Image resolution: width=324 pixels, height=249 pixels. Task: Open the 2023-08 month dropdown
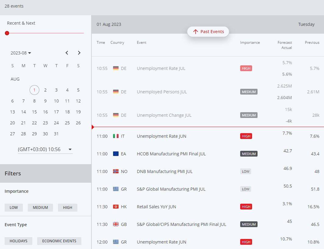click(21, 53)
